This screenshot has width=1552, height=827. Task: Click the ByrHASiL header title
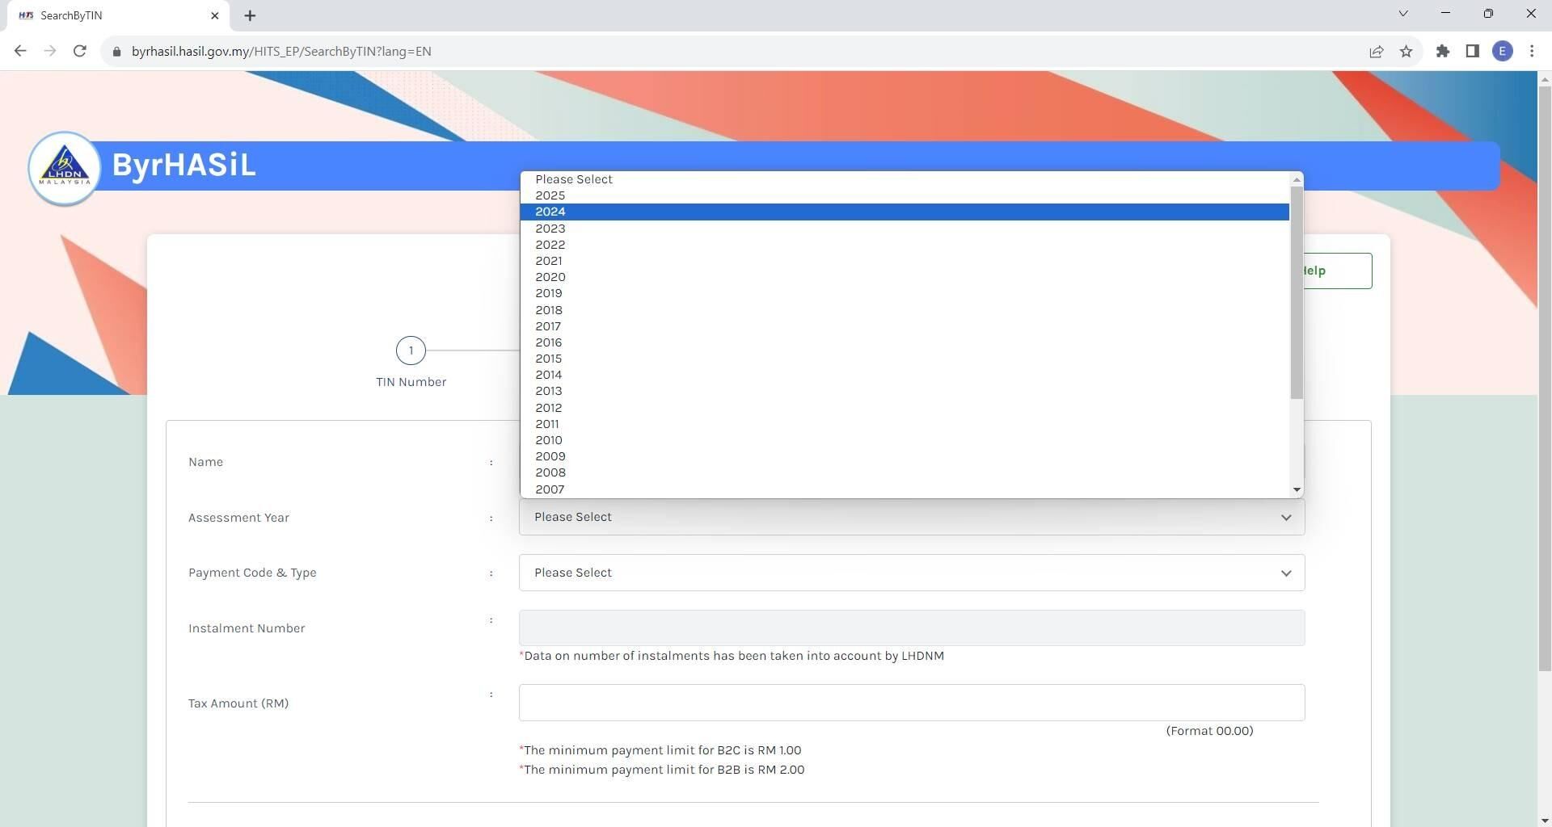tap(183, 165)
